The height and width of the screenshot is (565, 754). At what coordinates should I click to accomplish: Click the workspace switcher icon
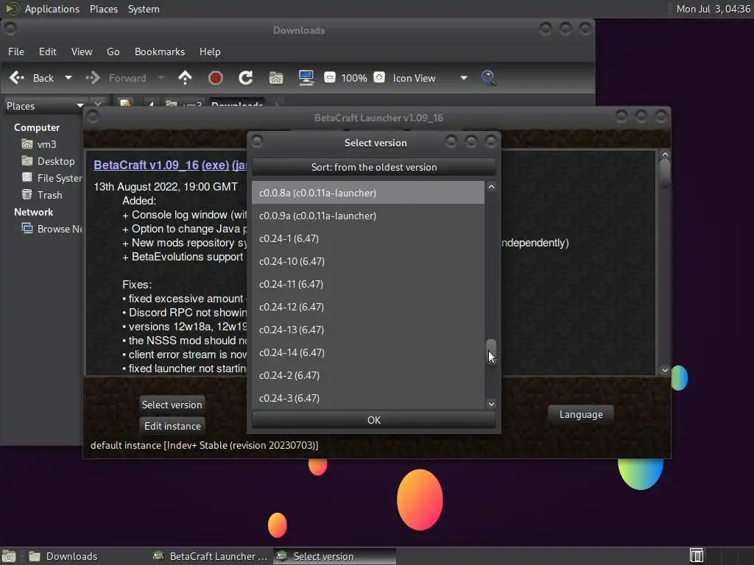point(697,556)
